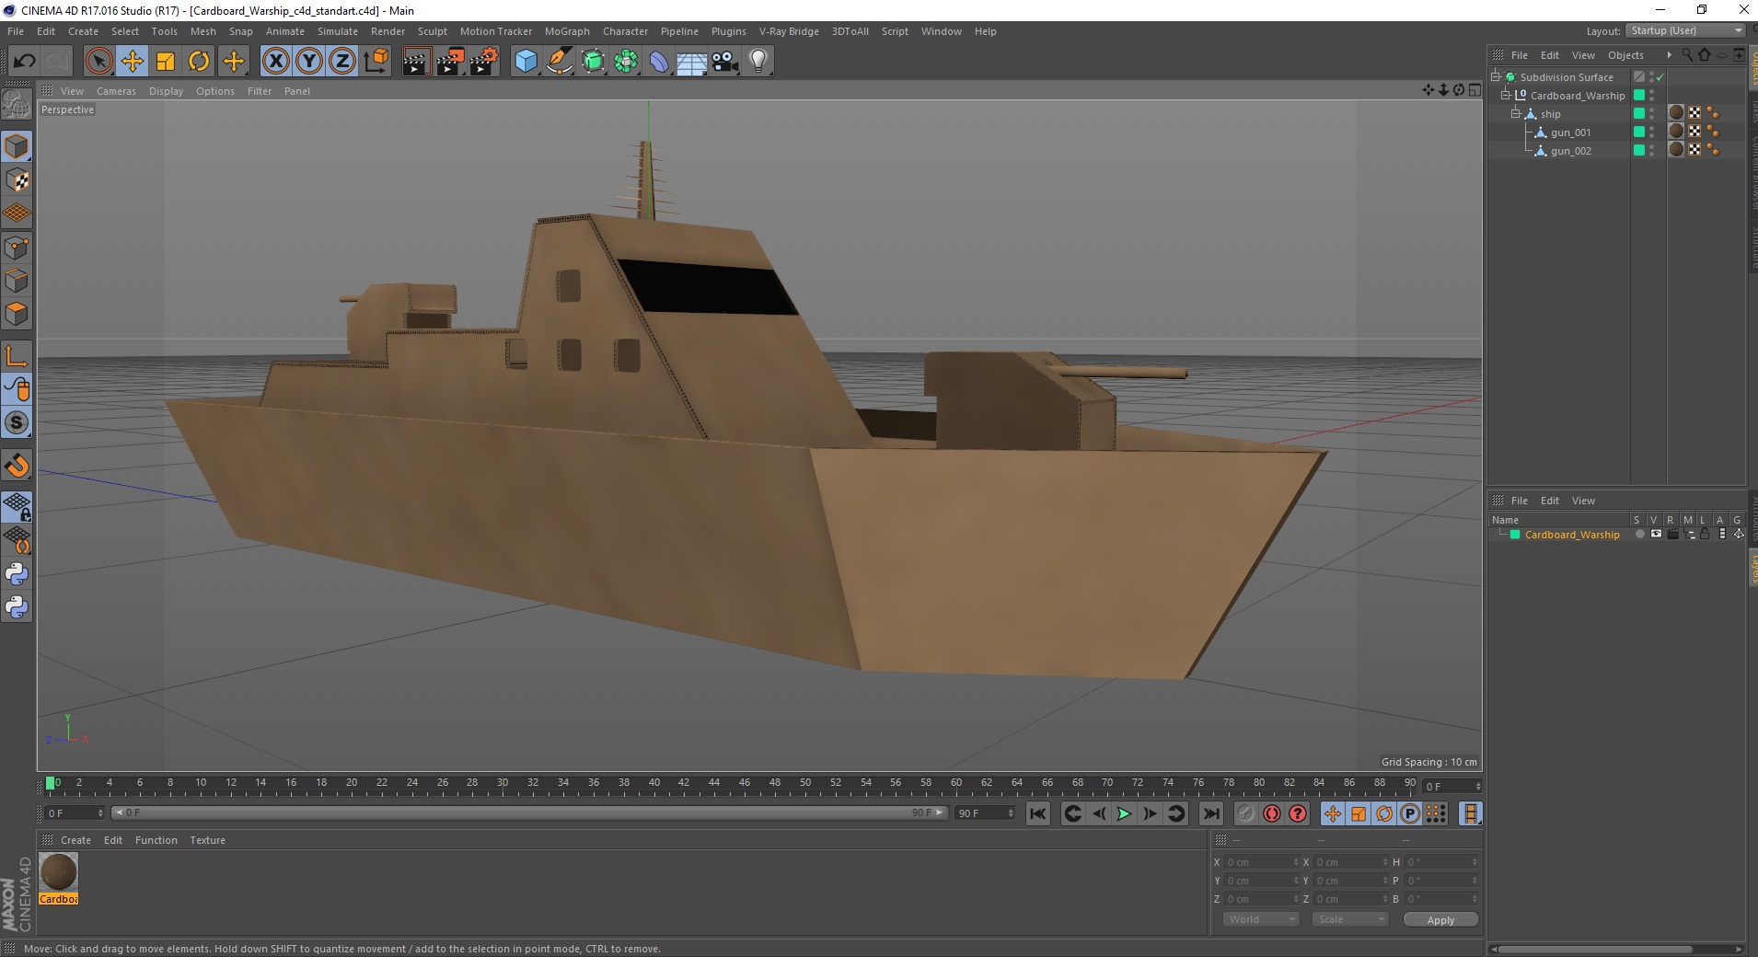Toggle Y axis lock

[x=309, y=62]
